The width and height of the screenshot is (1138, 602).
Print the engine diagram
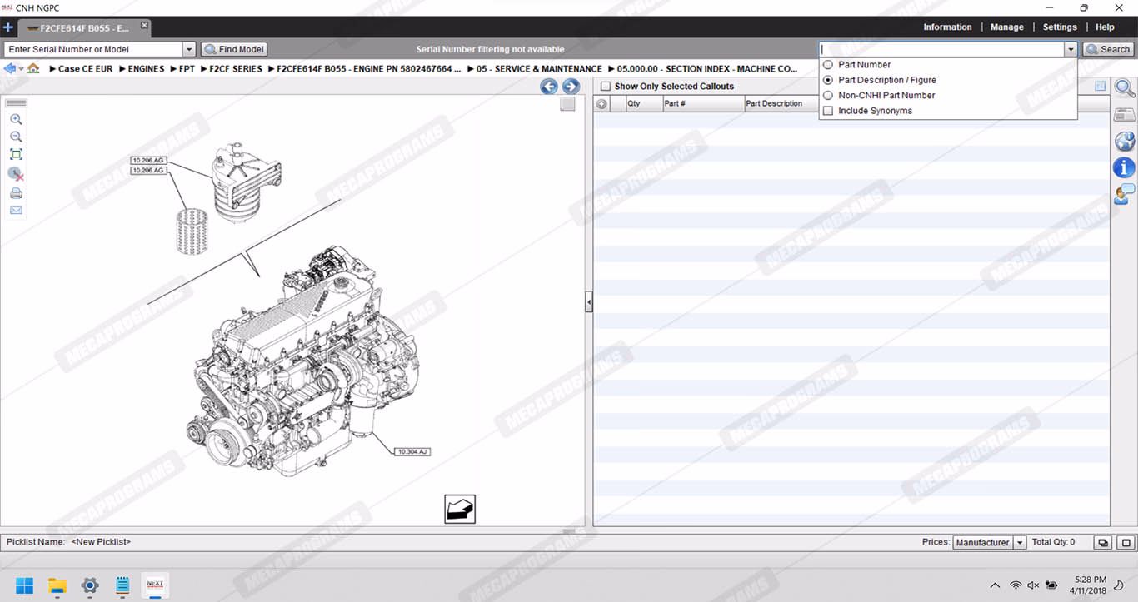point(16,193)
